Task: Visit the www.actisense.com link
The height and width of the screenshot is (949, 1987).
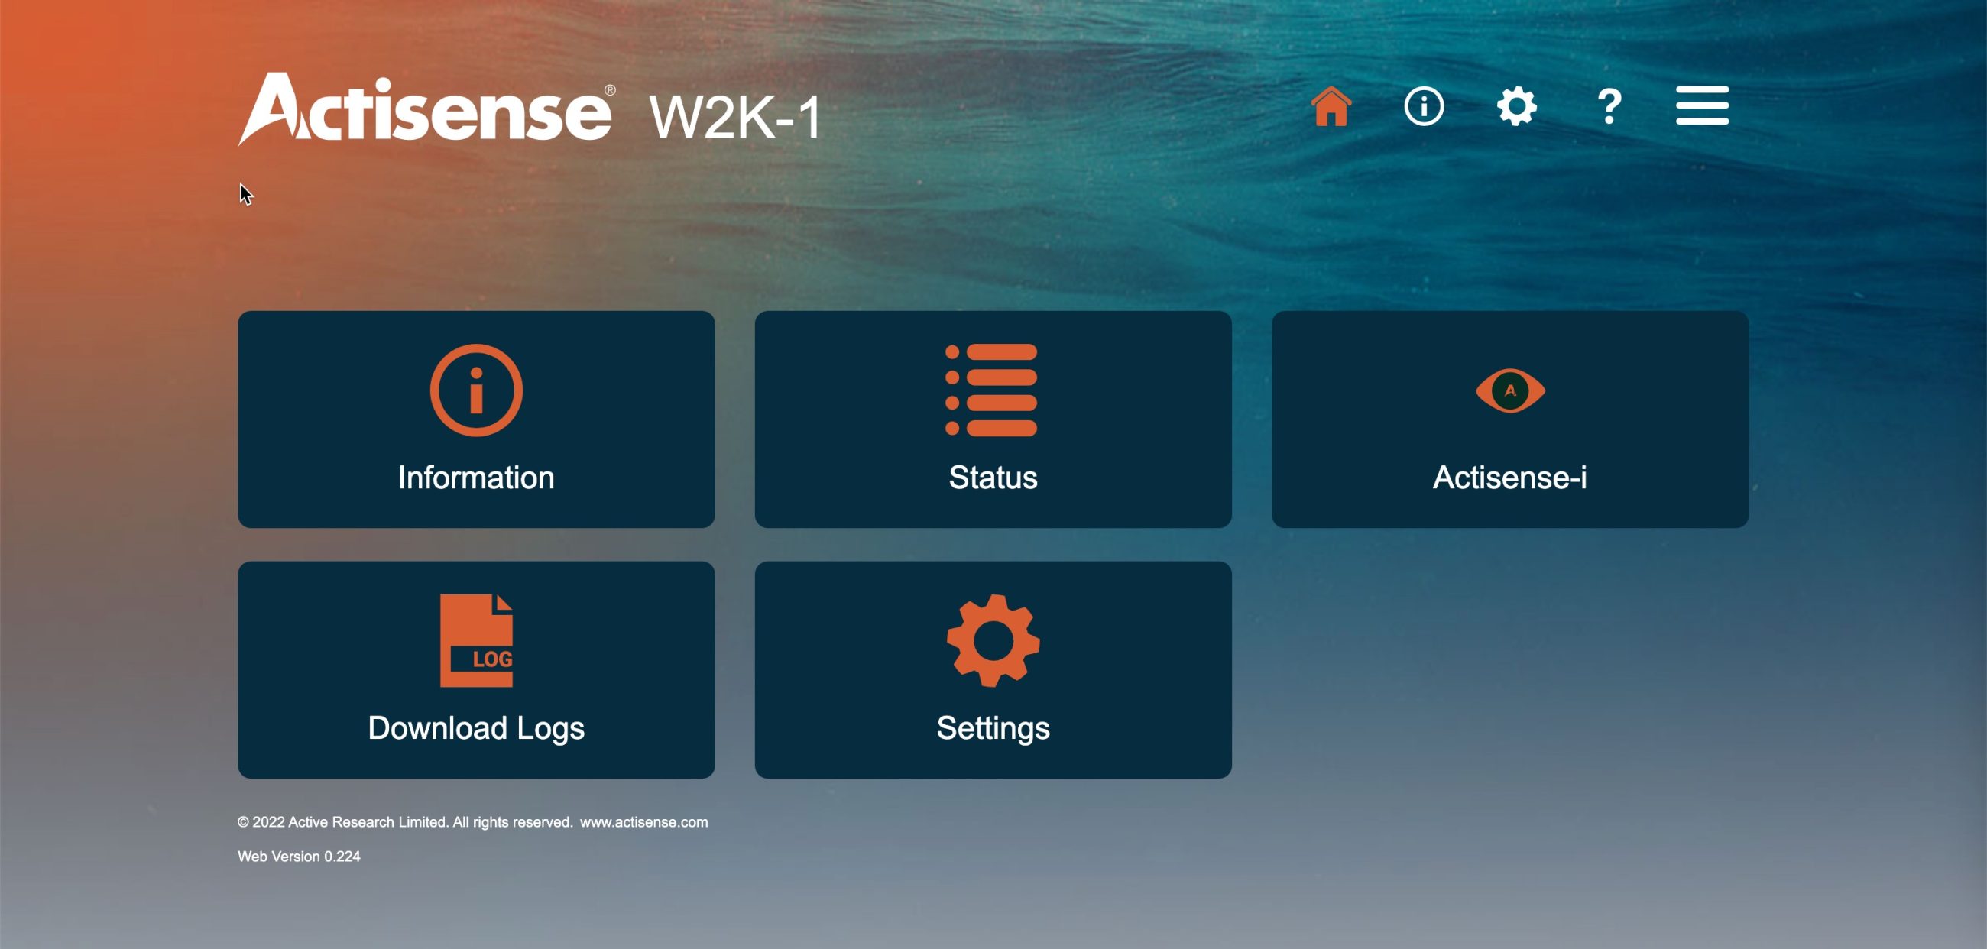Action: pyautogui.click(x=644, y=822)
